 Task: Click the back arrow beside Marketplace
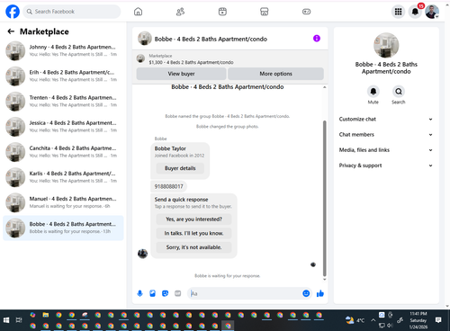11,31
